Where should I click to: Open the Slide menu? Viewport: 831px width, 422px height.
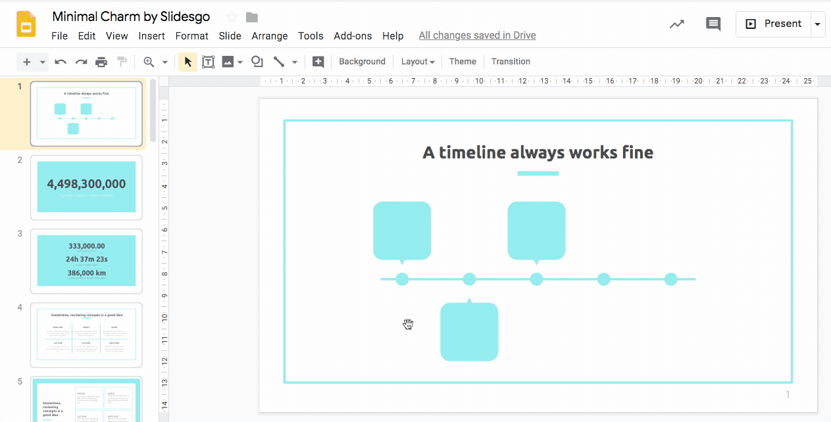[x=230, y=36]
